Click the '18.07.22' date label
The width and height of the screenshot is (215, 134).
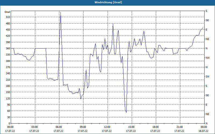click(x=203, y=131)
